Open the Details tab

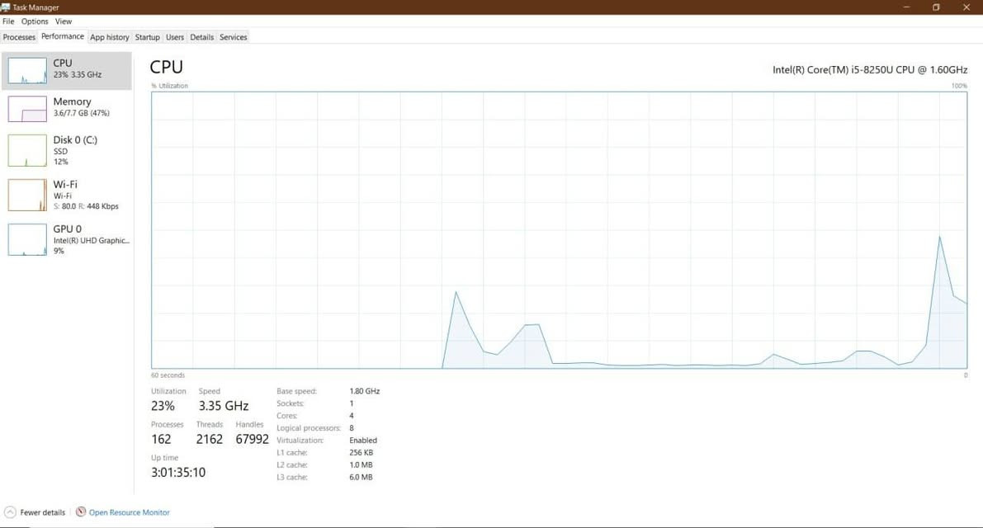coord(201,37)
